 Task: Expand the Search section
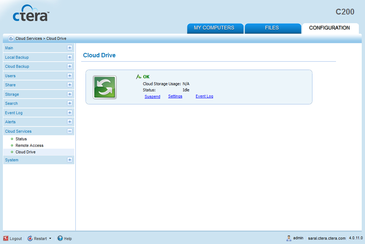point(70,103)
